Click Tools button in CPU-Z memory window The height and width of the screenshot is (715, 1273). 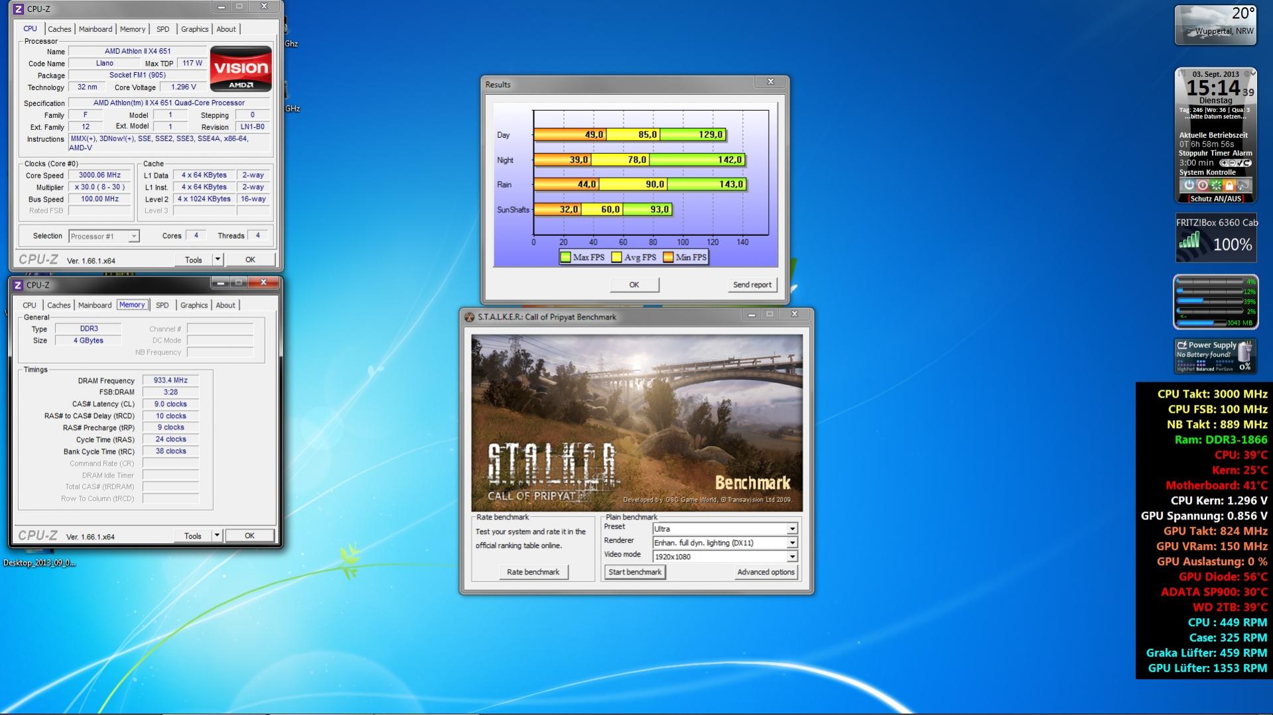(x=193, y=535)
